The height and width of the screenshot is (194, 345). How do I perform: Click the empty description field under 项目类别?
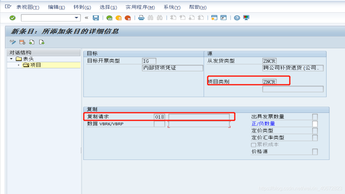click(x=293, y=89)
